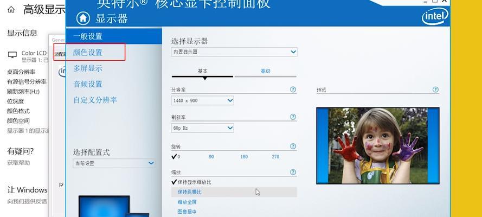Switch to the 高级 tab
Image resolution: width=482 pixels, height=217 pixels.
tap(265, 71)
